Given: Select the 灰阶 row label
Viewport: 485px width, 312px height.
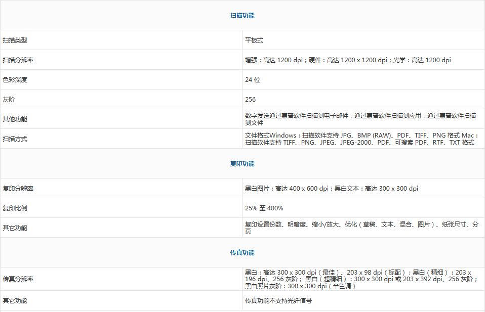Looking at the screenshot, I should (9, 99).
